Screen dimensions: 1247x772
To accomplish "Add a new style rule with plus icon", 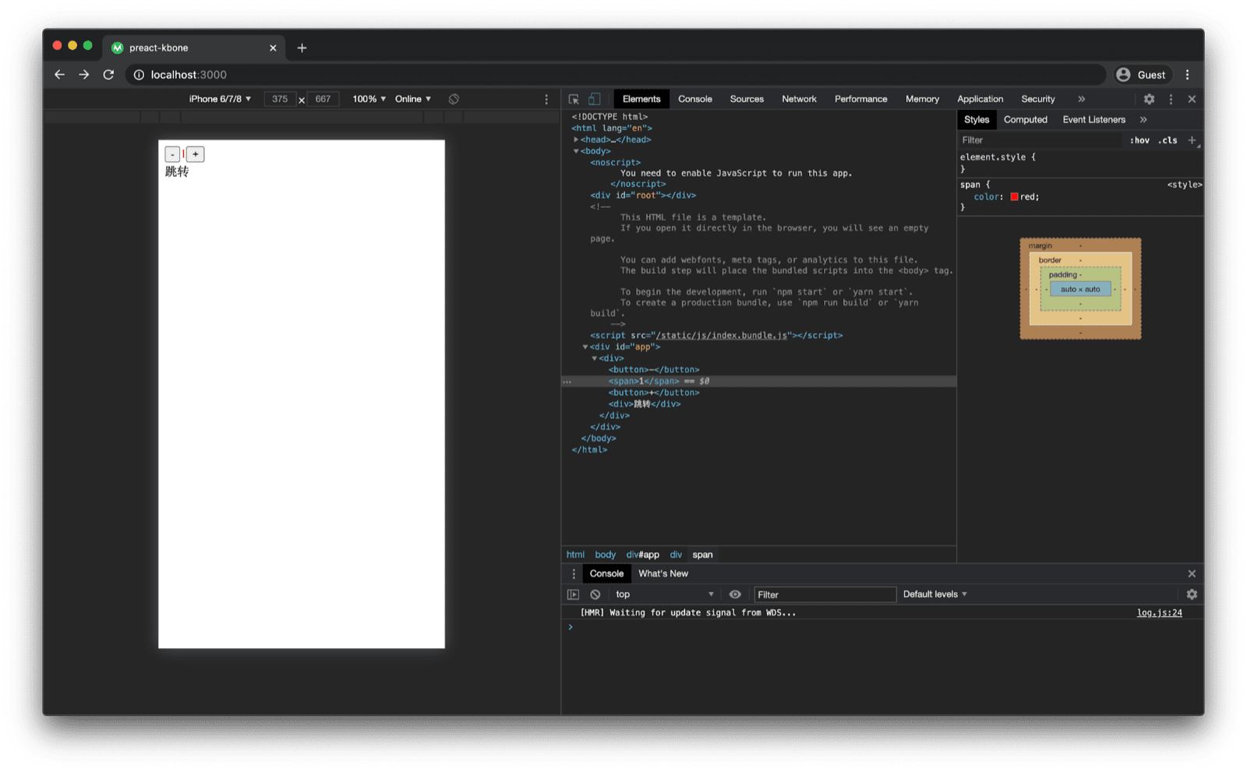I will (1192, 140).
